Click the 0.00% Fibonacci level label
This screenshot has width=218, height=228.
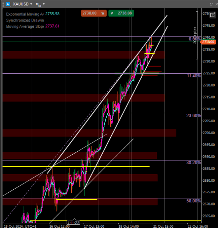point(195,39)
